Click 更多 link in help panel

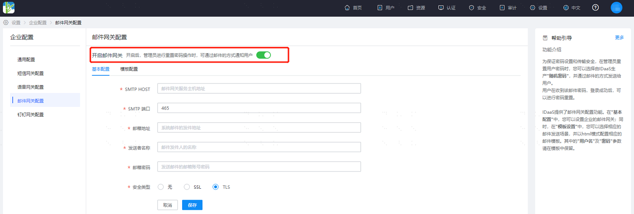pyautogui.click(x=619, y=37)
